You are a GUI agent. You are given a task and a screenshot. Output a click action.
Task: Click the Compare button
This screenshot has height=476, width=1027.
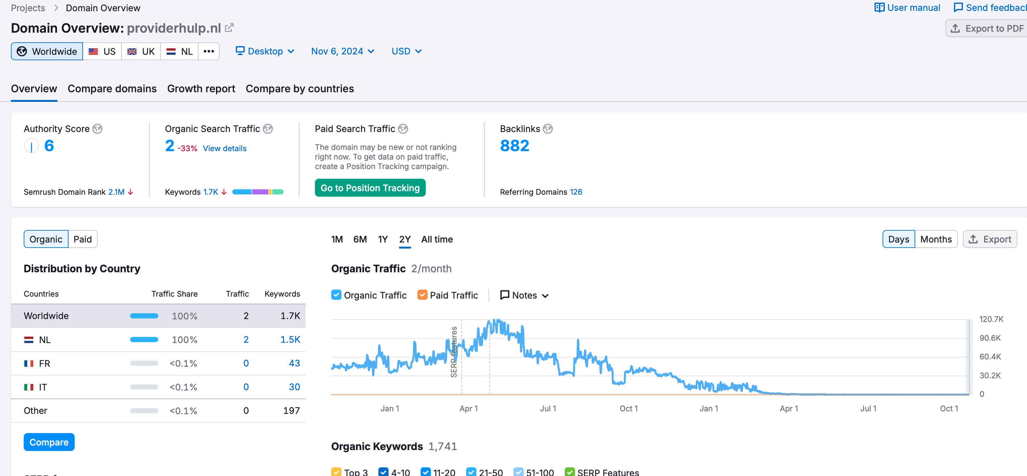coord(49,442)
